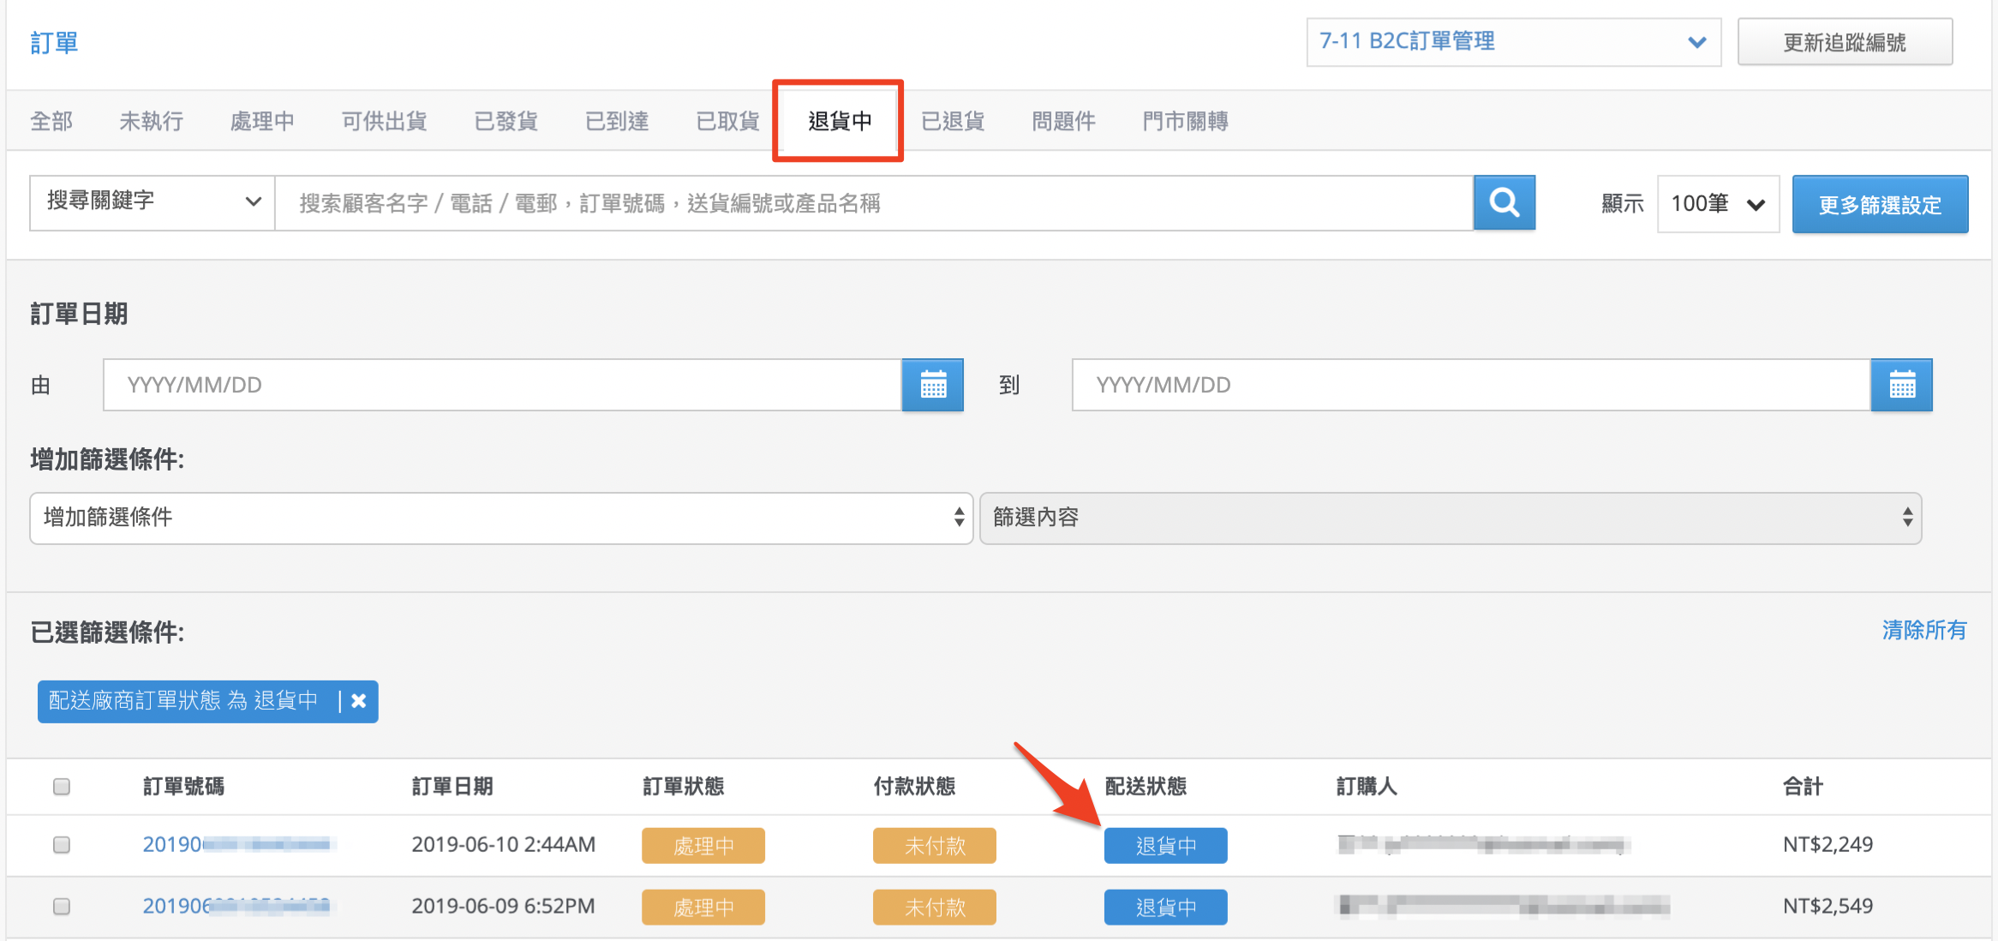This screenshot has width=1998, height=941.
Task: Click the 訂單狀態 column header
Action: click(x=683, y=786)
